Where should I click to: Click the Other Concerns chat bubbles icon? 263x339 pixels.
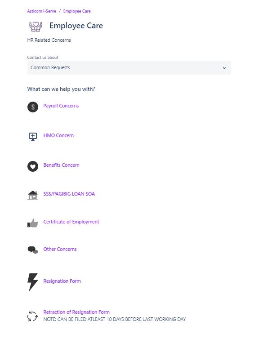[33, 250]
